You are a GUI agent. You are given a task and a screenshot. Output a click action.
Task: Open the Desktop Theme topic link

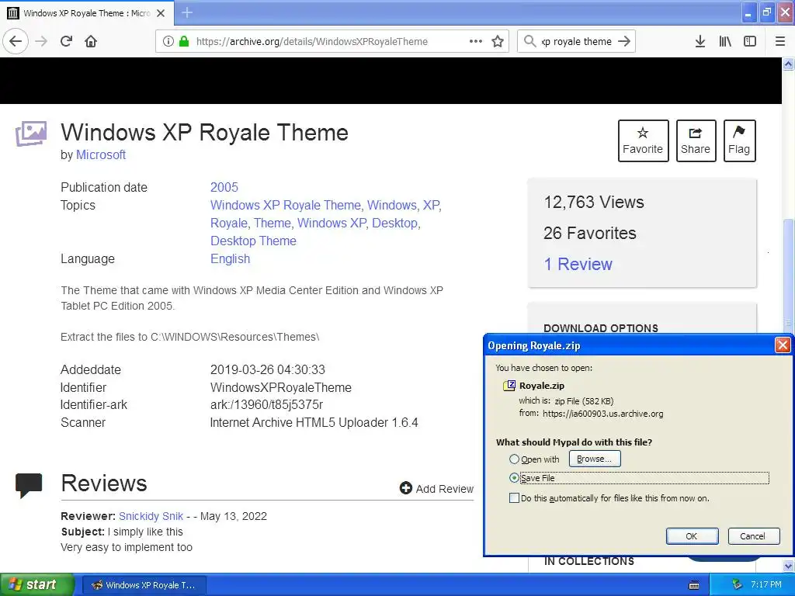pos(254,241)
